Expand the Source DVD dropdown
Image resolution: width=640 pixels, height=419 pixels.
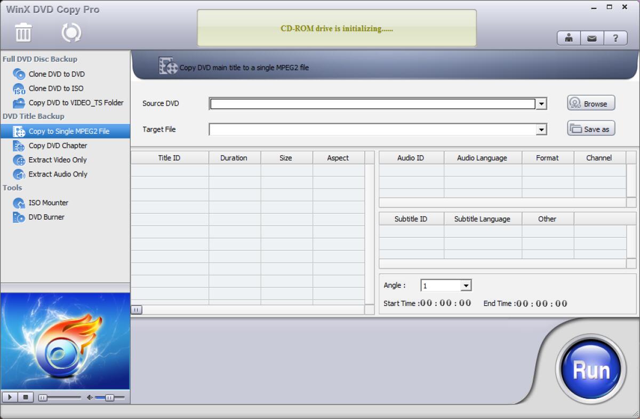(x=542, y=103)
